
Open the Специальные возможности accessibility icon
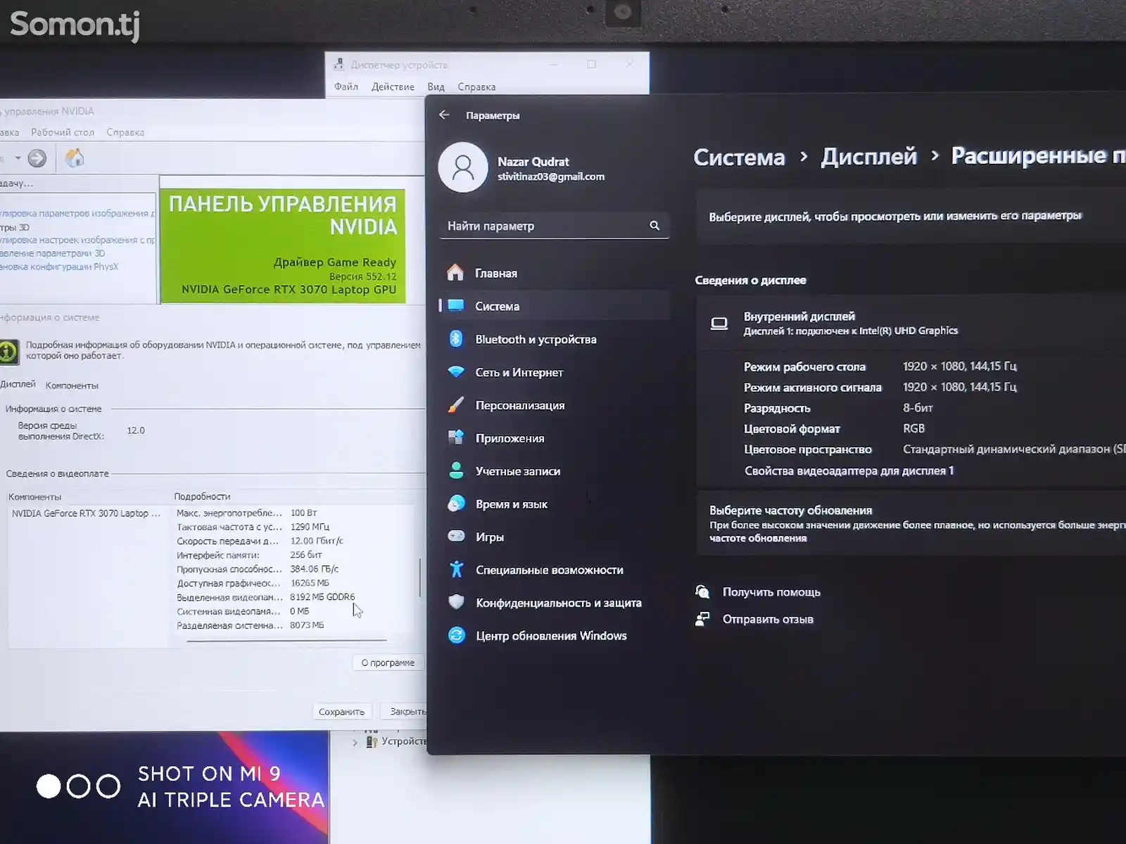(x=456, y=569)
